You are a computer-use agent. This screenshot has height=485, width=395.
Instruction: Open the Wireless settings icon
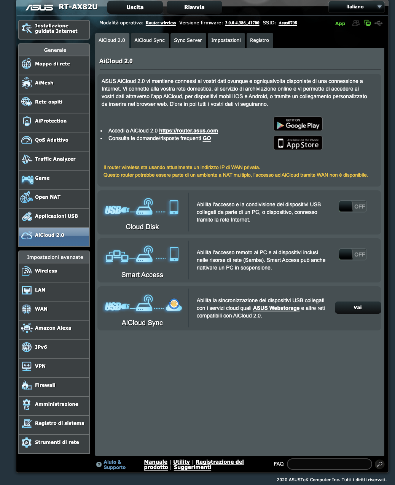pyautogui.click(x=27, y=271)
